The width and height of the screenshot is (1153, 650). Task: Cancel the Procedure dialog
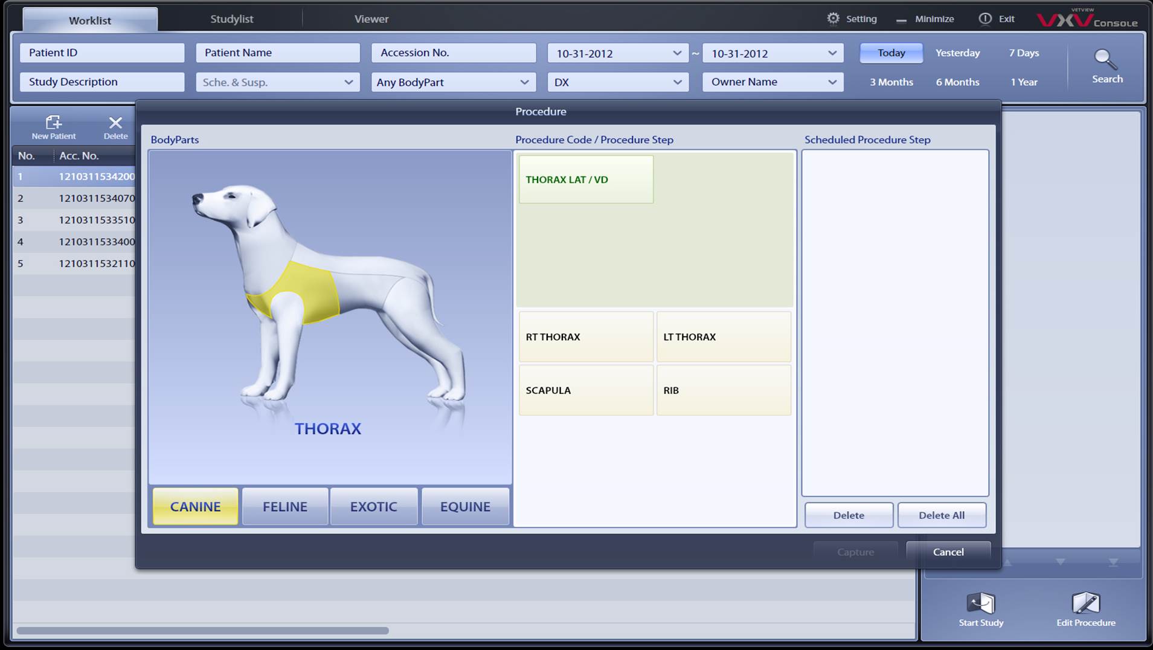(948, 552)
